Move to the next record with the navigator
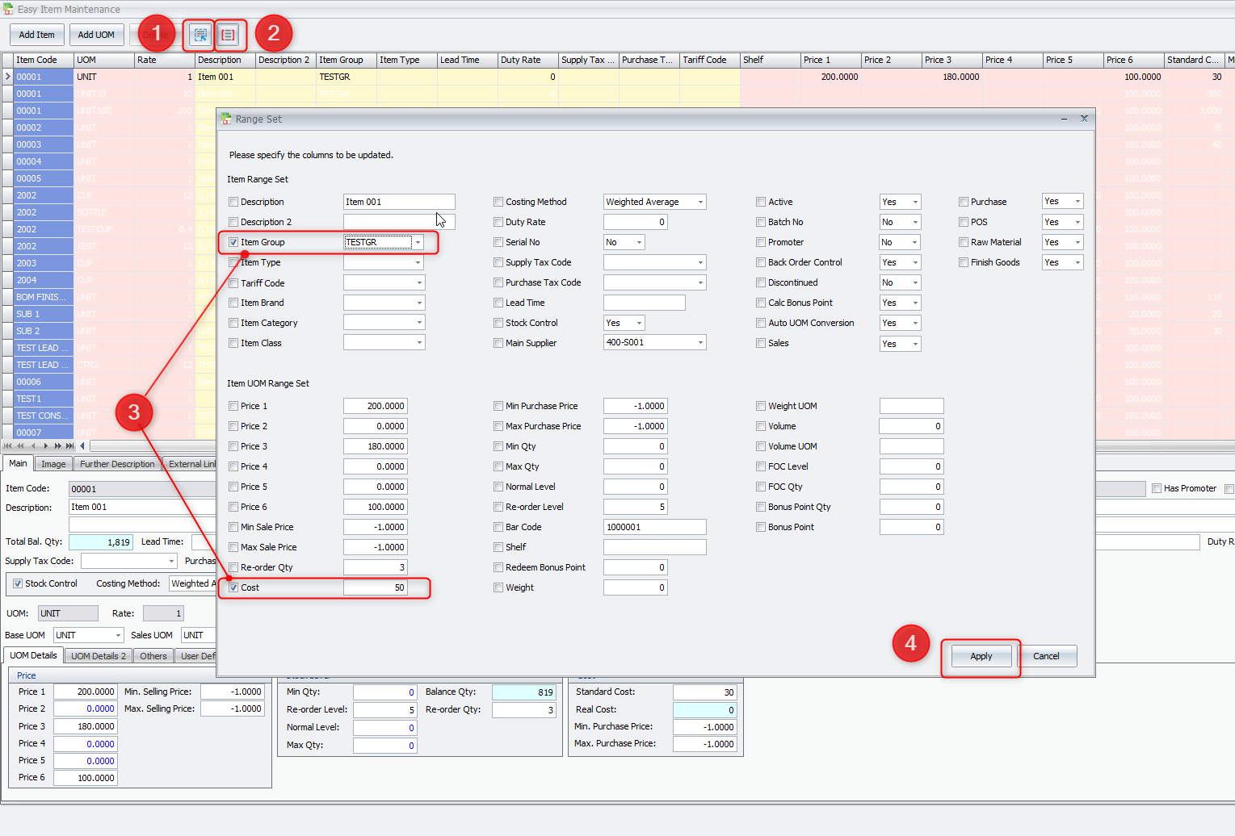1235x836 pixels. click(45, 445)
